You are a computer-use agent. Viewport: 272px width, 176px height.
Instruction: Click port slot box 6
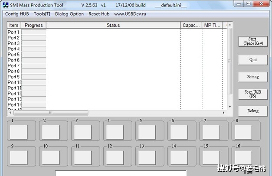pyautogui.click(x=179, y=132)
